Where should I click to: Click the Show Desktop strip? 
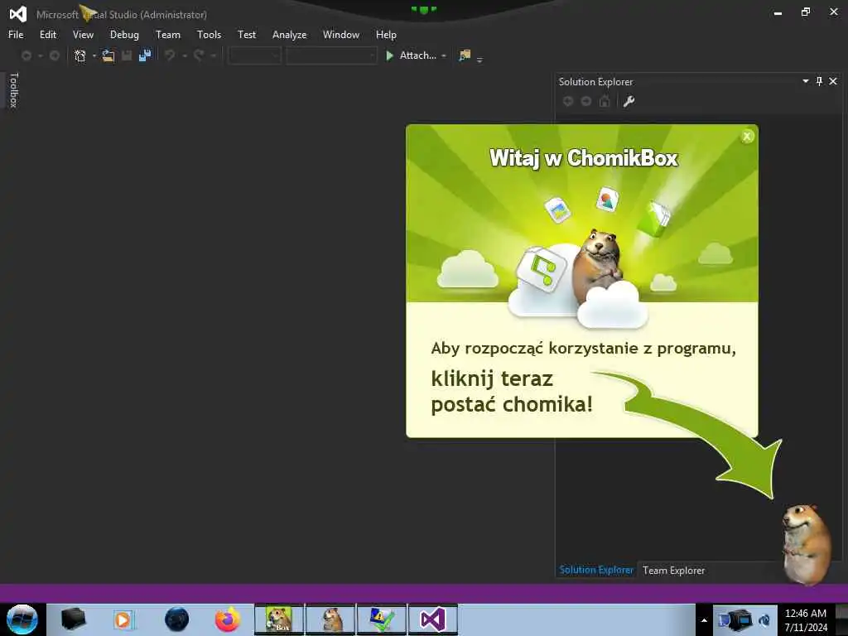click(x=841, y=619)
